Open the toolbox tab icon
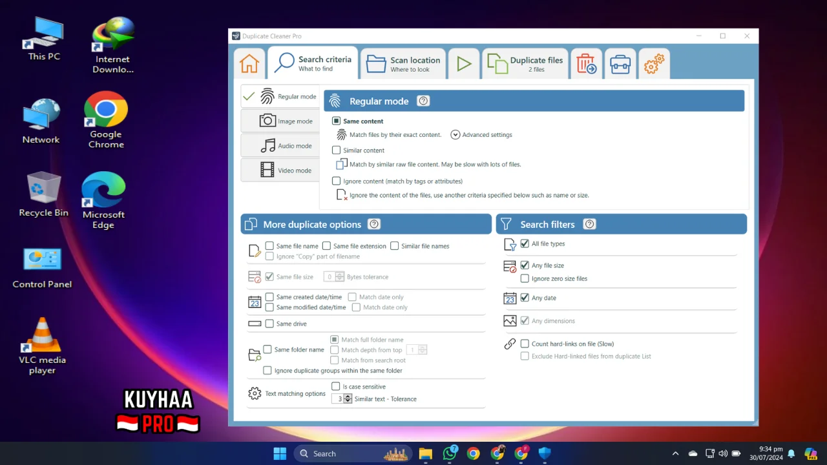The width and height of the screenshot is (827, 465). (x=620, y=64)
